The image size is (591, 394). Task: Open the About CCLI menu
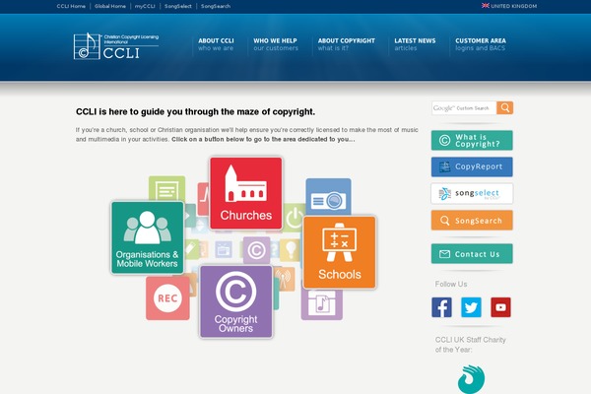coord(216,44)
